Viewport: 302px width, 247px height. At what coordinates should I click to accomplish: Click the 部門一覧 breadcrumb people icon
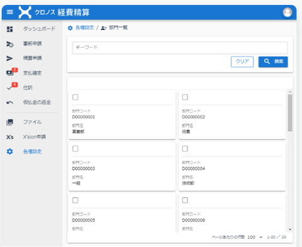(104, 28)
